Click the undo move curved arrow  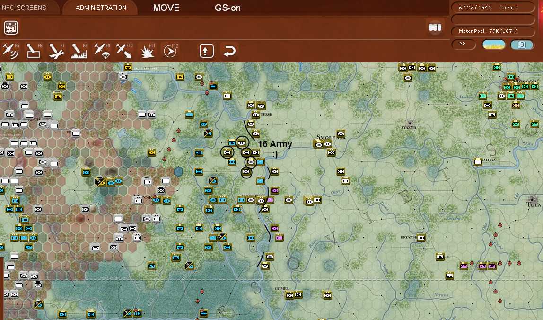[x=229, y=51]
